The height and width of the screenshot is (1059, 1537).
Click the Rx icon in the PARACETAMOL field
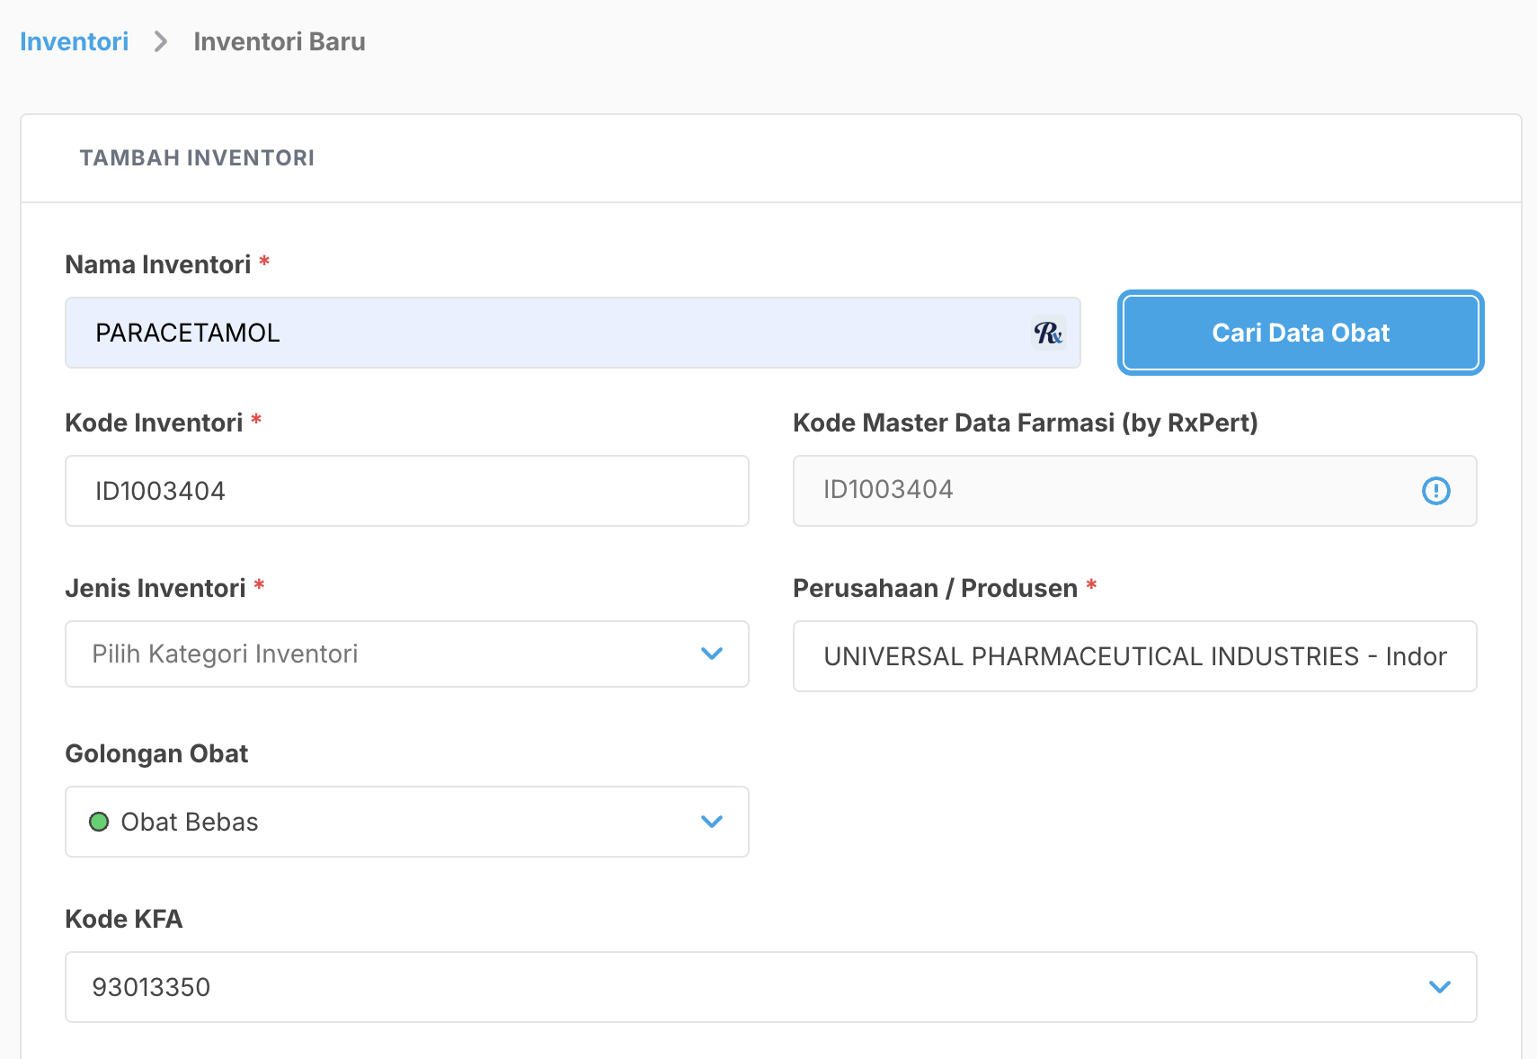pos(1048,333)
